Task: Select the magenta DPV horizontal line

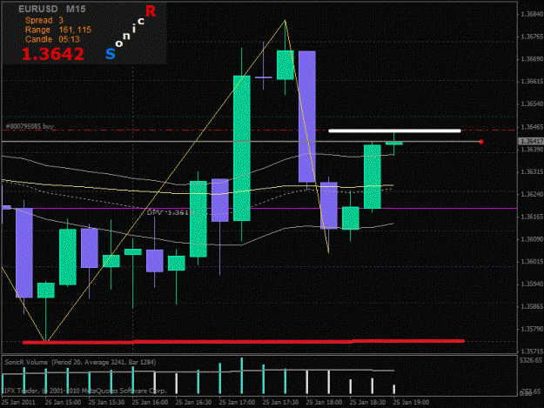Action: coord(259,208)
